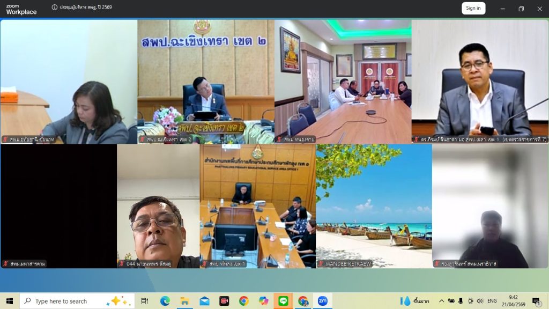Open the Mail app in taskbar
This screenshot has height=309, width=549.
tap(204, 301)
